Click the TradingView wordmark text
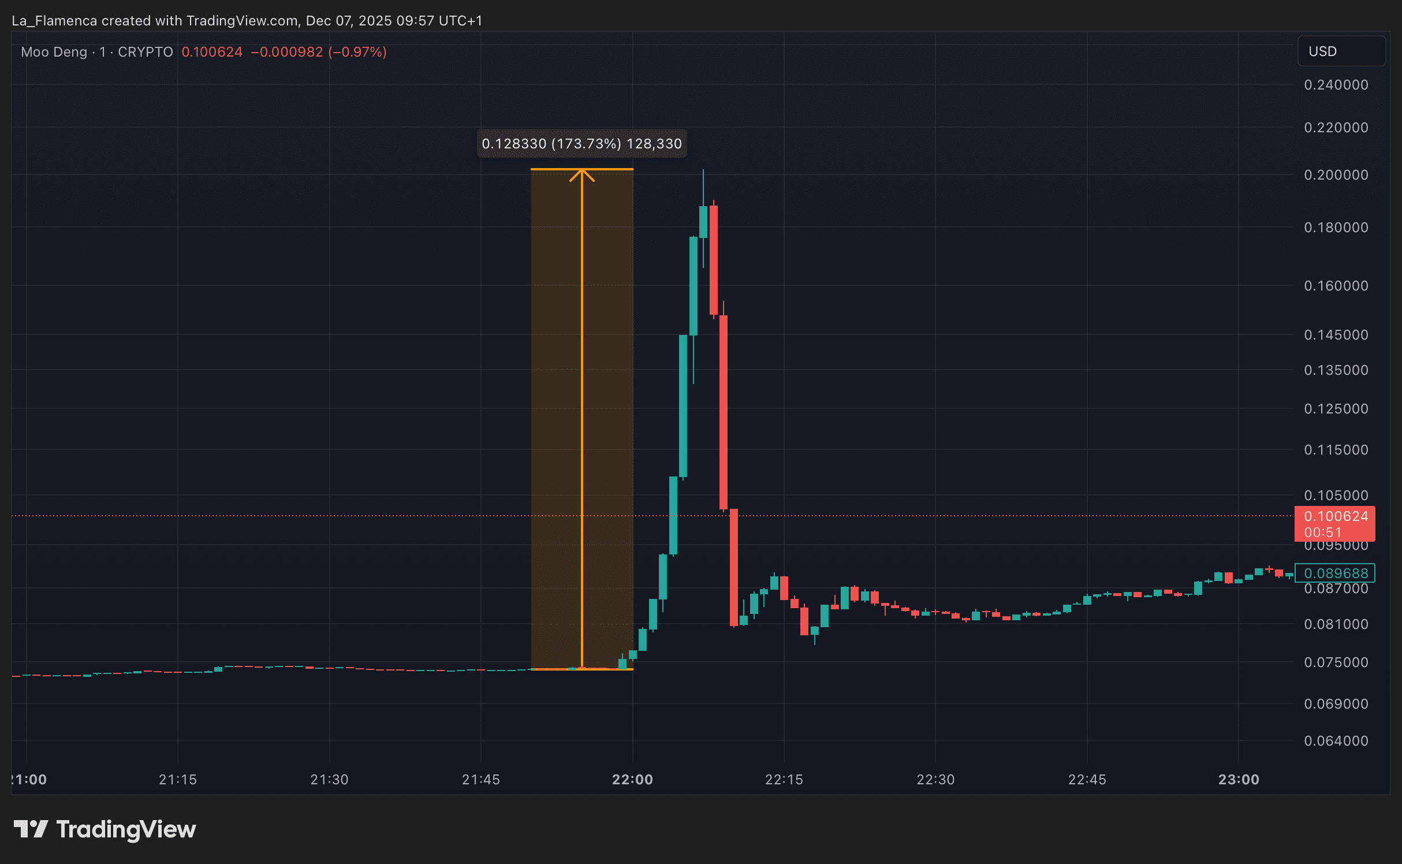 click(126, 829)
